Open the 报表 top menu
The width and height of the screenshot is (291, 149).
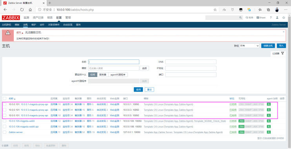50,18
